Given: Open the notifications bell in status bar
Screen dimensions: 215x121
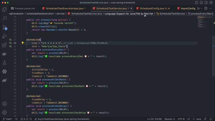Looking at the screenshot, I should tap(211, 119).
